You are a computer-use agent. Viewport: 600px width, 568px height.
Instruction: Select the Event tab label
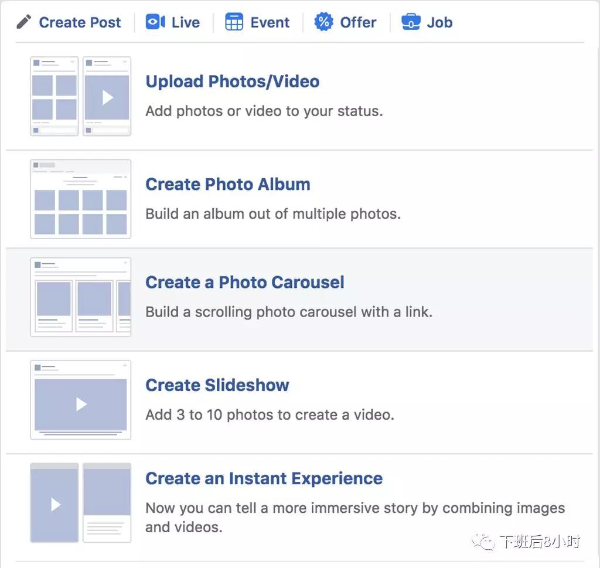point(270,22)
